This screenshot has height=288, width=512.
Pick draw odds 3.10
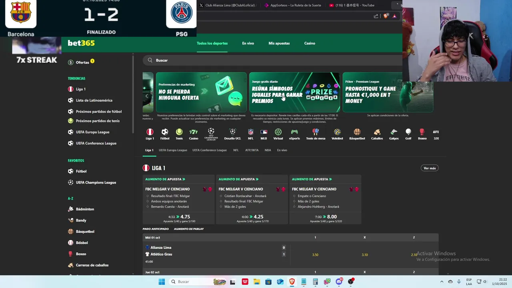click(x=364, y=255)
